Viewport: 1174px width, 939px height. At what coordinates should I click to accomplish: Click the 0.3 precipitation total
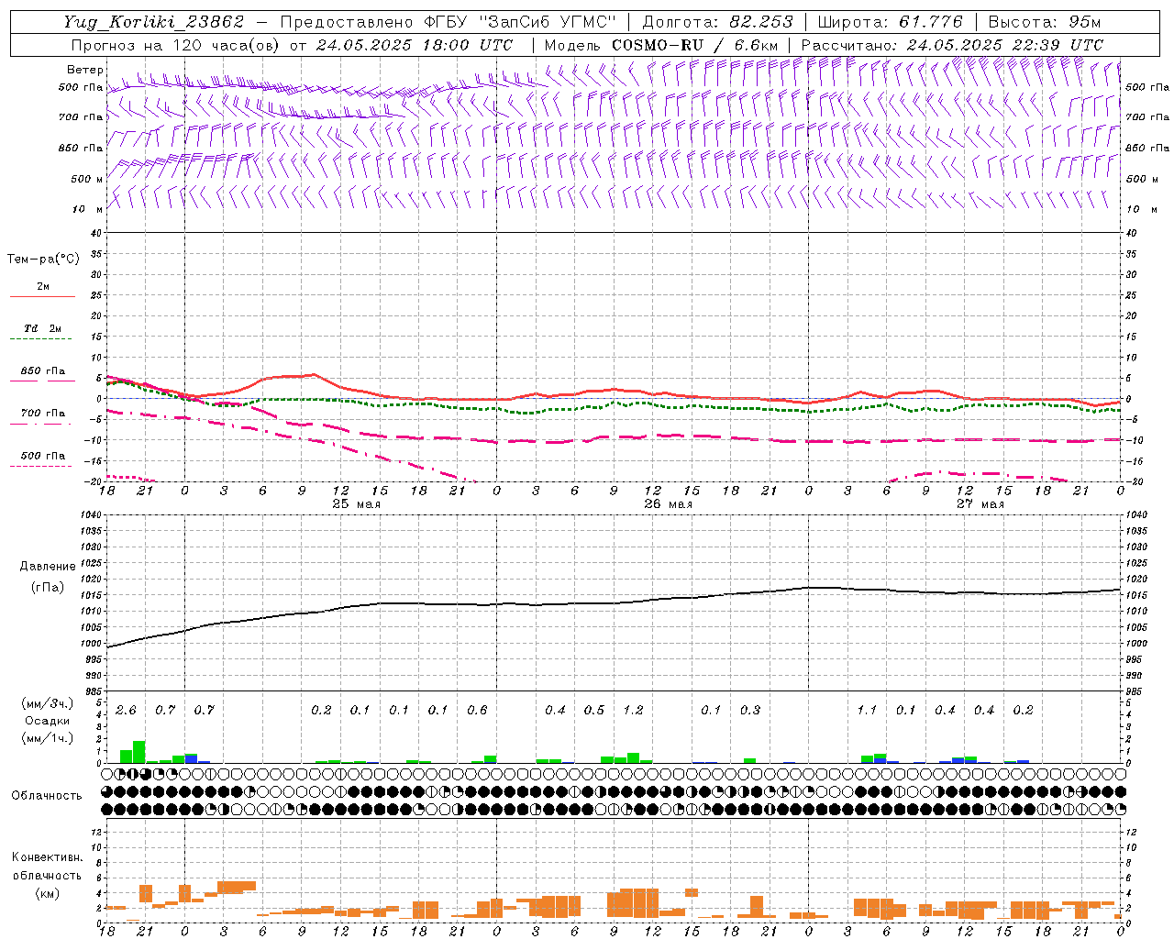(750, 711)
